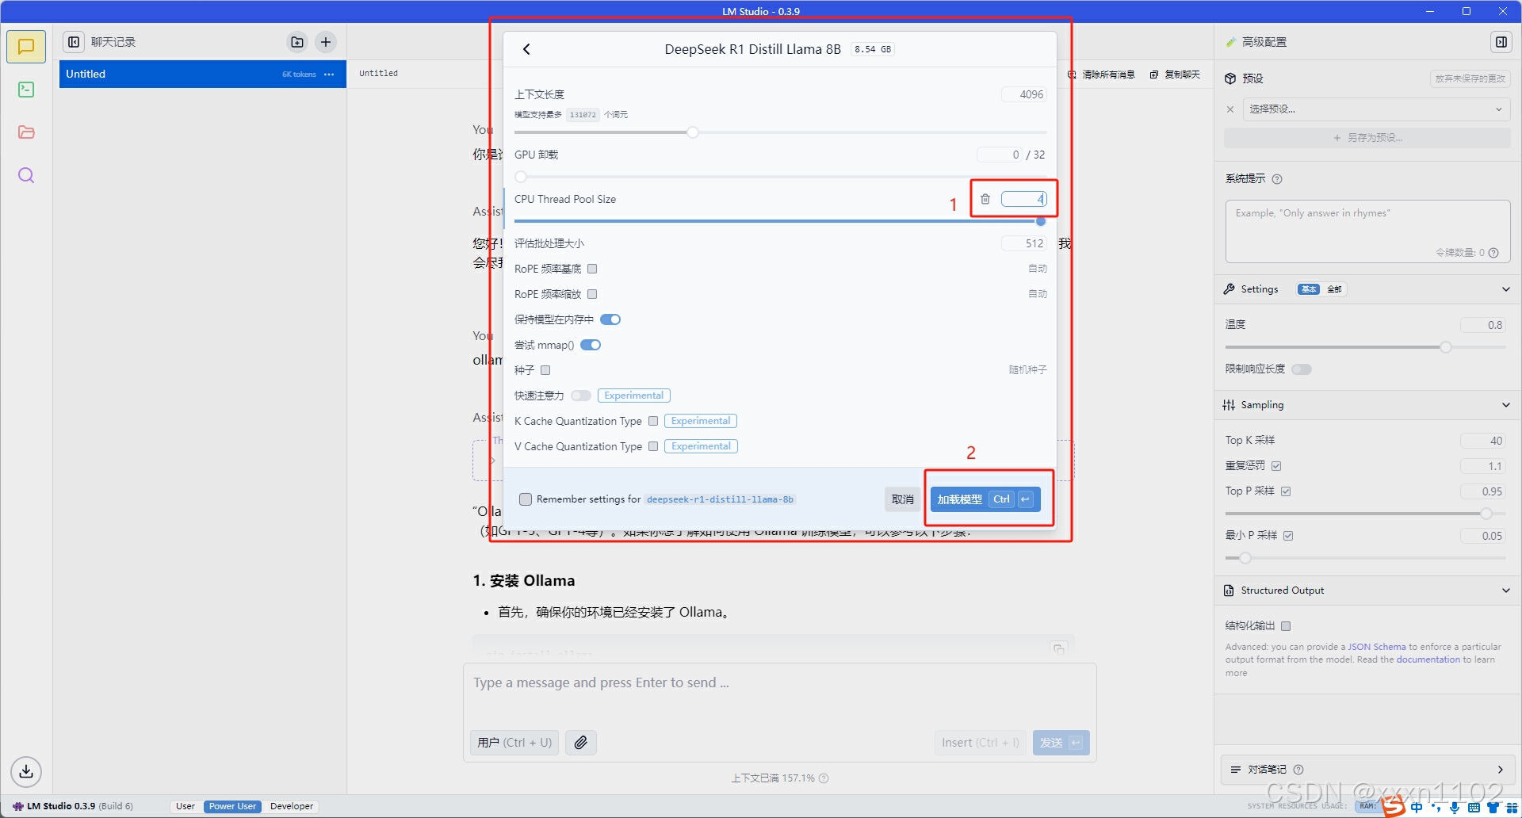Screen dimensions: 1522x818
Task: Select the Untitled chat in history
Action: tap(202, 75)
